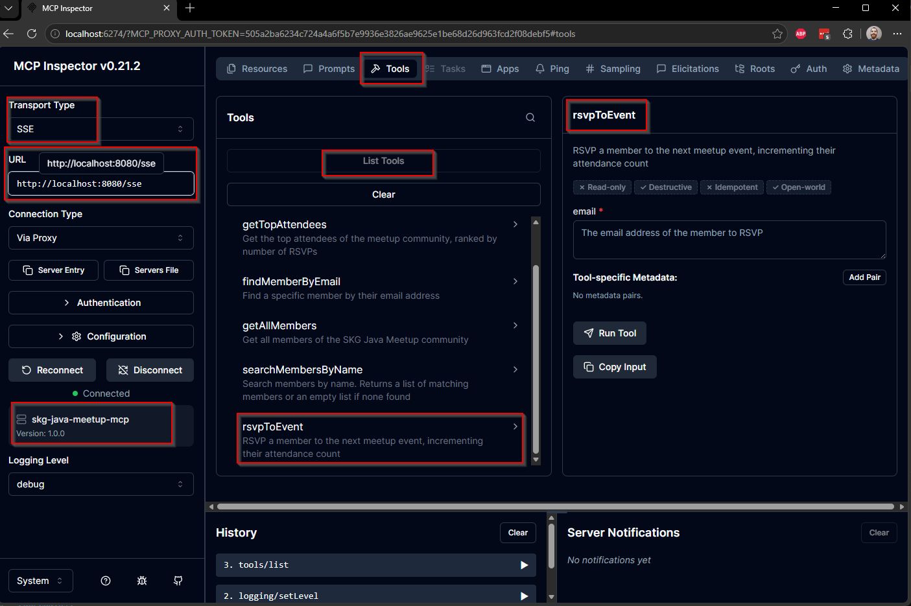Open the browser extensions puzzle menu
The image size is (911, 606).
(847, 34)
